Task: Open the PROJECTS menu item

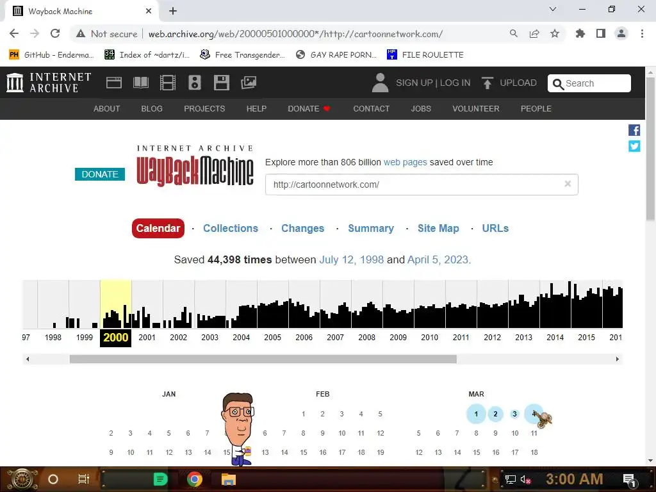Action: pyautogui.click(x=204, y=109)
